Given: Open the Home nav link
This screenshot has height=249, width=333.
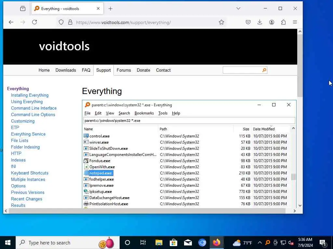Looking at the screenshot, I should [x=44, y=70].
